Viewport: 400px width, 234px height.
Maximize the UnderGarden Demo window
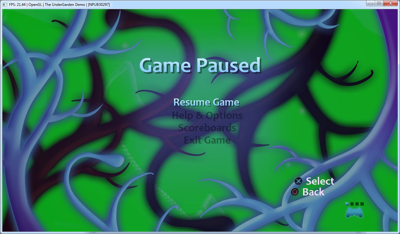(379, 3)
